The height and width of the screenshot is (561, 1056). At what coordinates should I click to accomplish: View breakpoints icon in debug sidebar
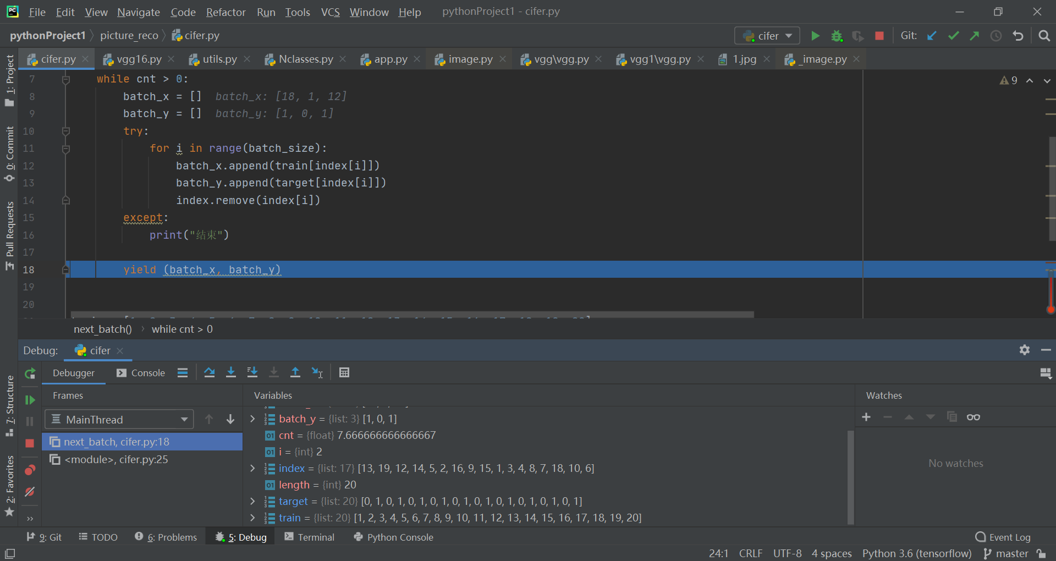(30, 470)
